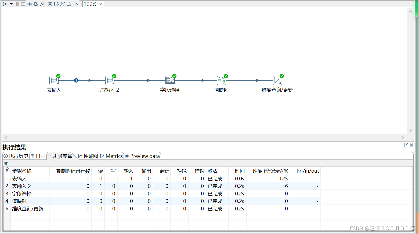Select the 表输入 row in metrics table

162,179
